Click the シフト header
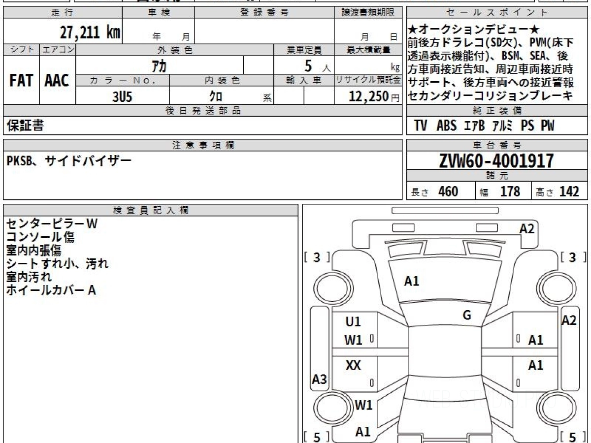The image size is (591, 443). 21,50
